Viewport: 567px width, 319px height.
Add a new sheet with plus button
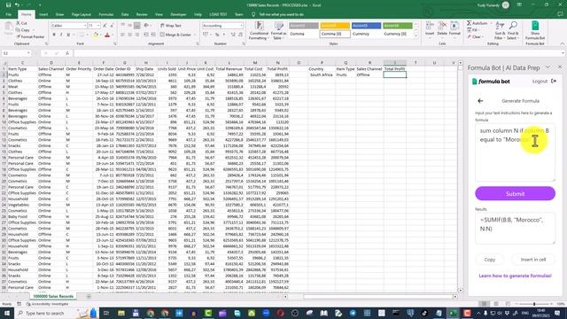click(x=89, y=297)
